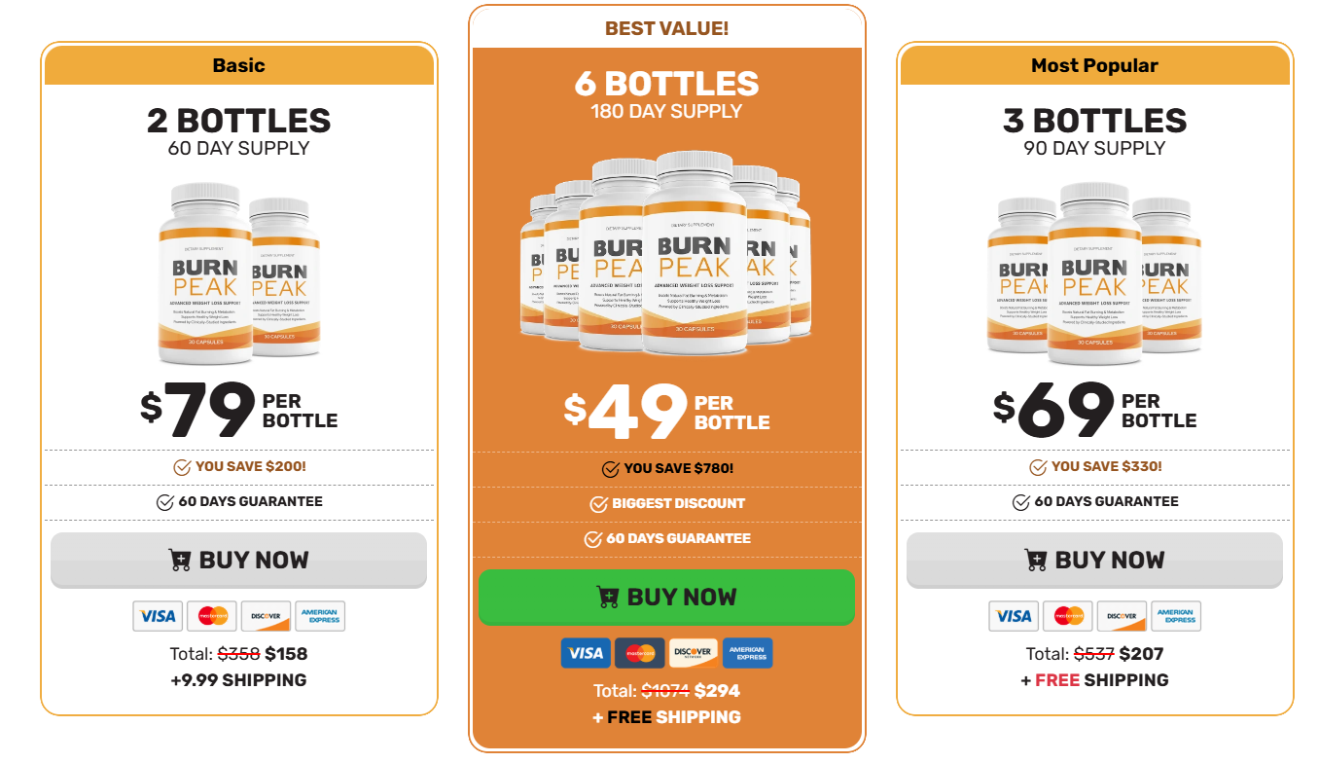Click the Visa card icon in the Best Value plan
1319x763 pixels.
[x=586, y=653]
